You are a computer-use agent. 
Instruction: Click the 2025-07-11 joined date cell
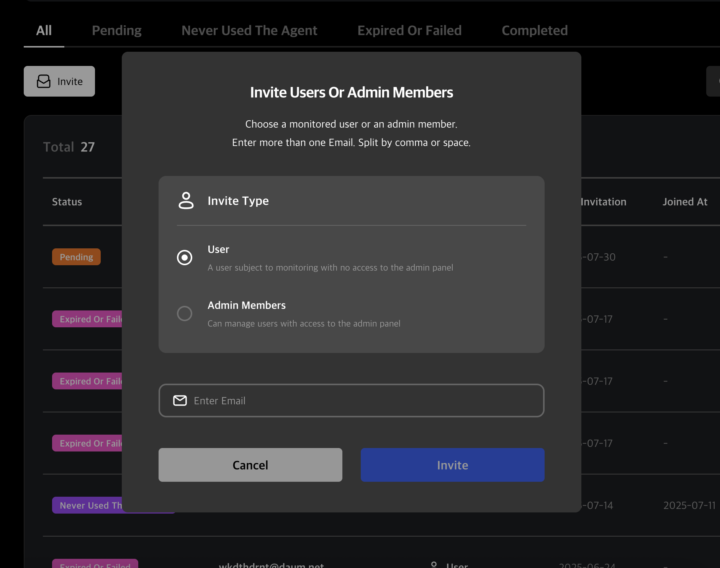click(x=689, y=505)
